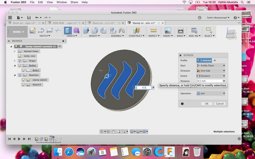Choose the Offset Plane construct tool
The width and height of the screenshot is (255, 159).
coord(136,31)
